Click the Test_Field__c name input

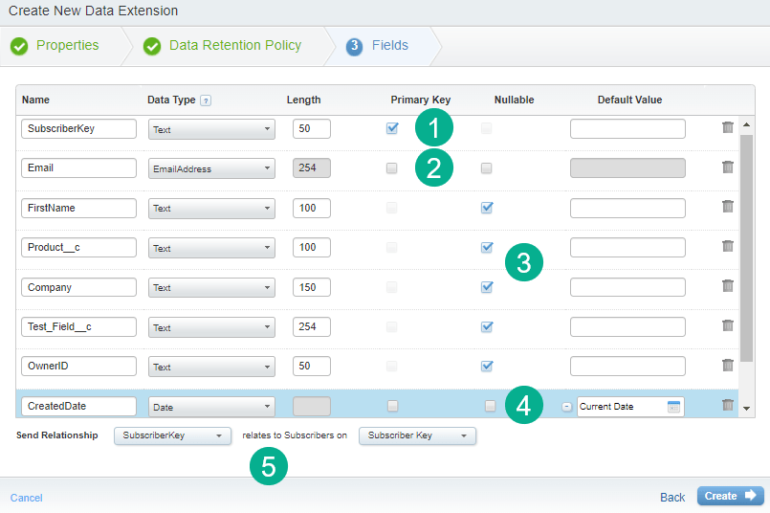(x=78, y=327)
